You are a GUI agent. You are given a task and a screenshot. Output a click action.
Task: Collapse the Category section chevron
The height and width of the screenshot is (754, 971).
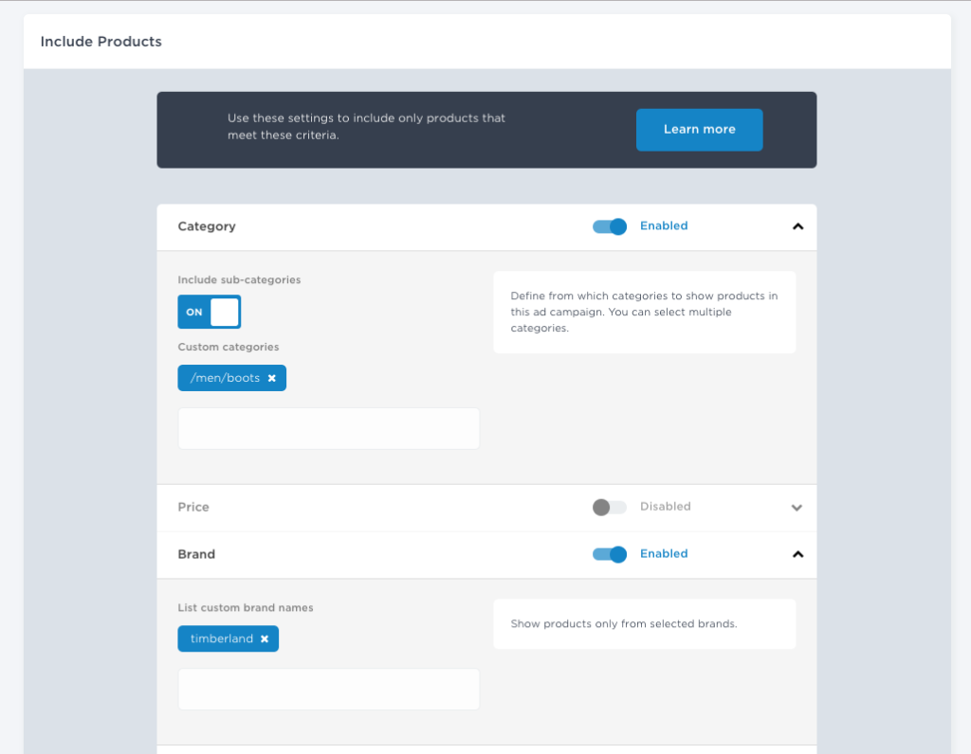tap(797, 226)
